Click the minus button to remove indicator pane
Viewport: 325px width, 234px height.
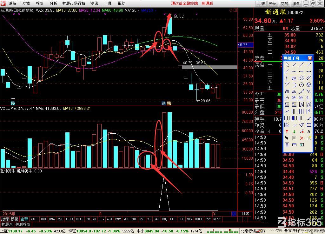coord(245,219)
